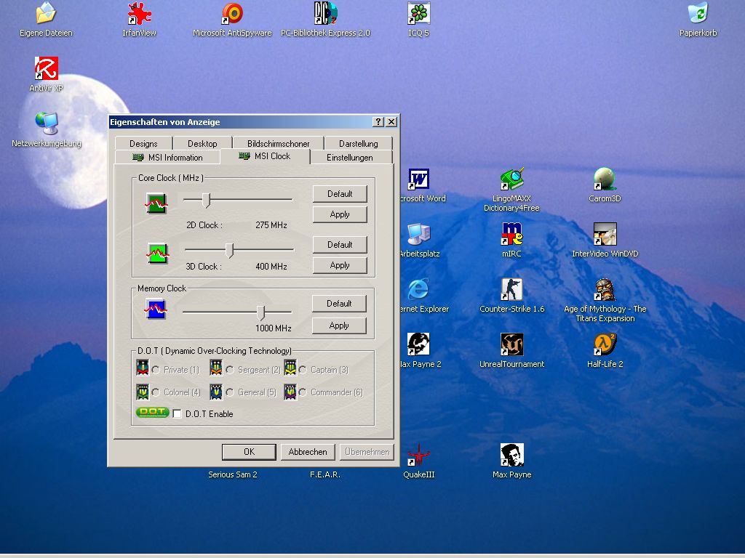Select the Sergeant (2) radio option
Screen dimensions: 745x558
pyautogui.click(x=230, y=370)
